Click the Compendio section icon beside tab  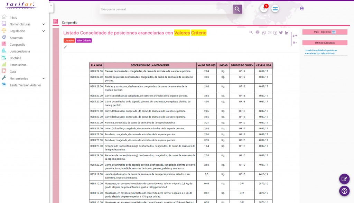point(56,21)
